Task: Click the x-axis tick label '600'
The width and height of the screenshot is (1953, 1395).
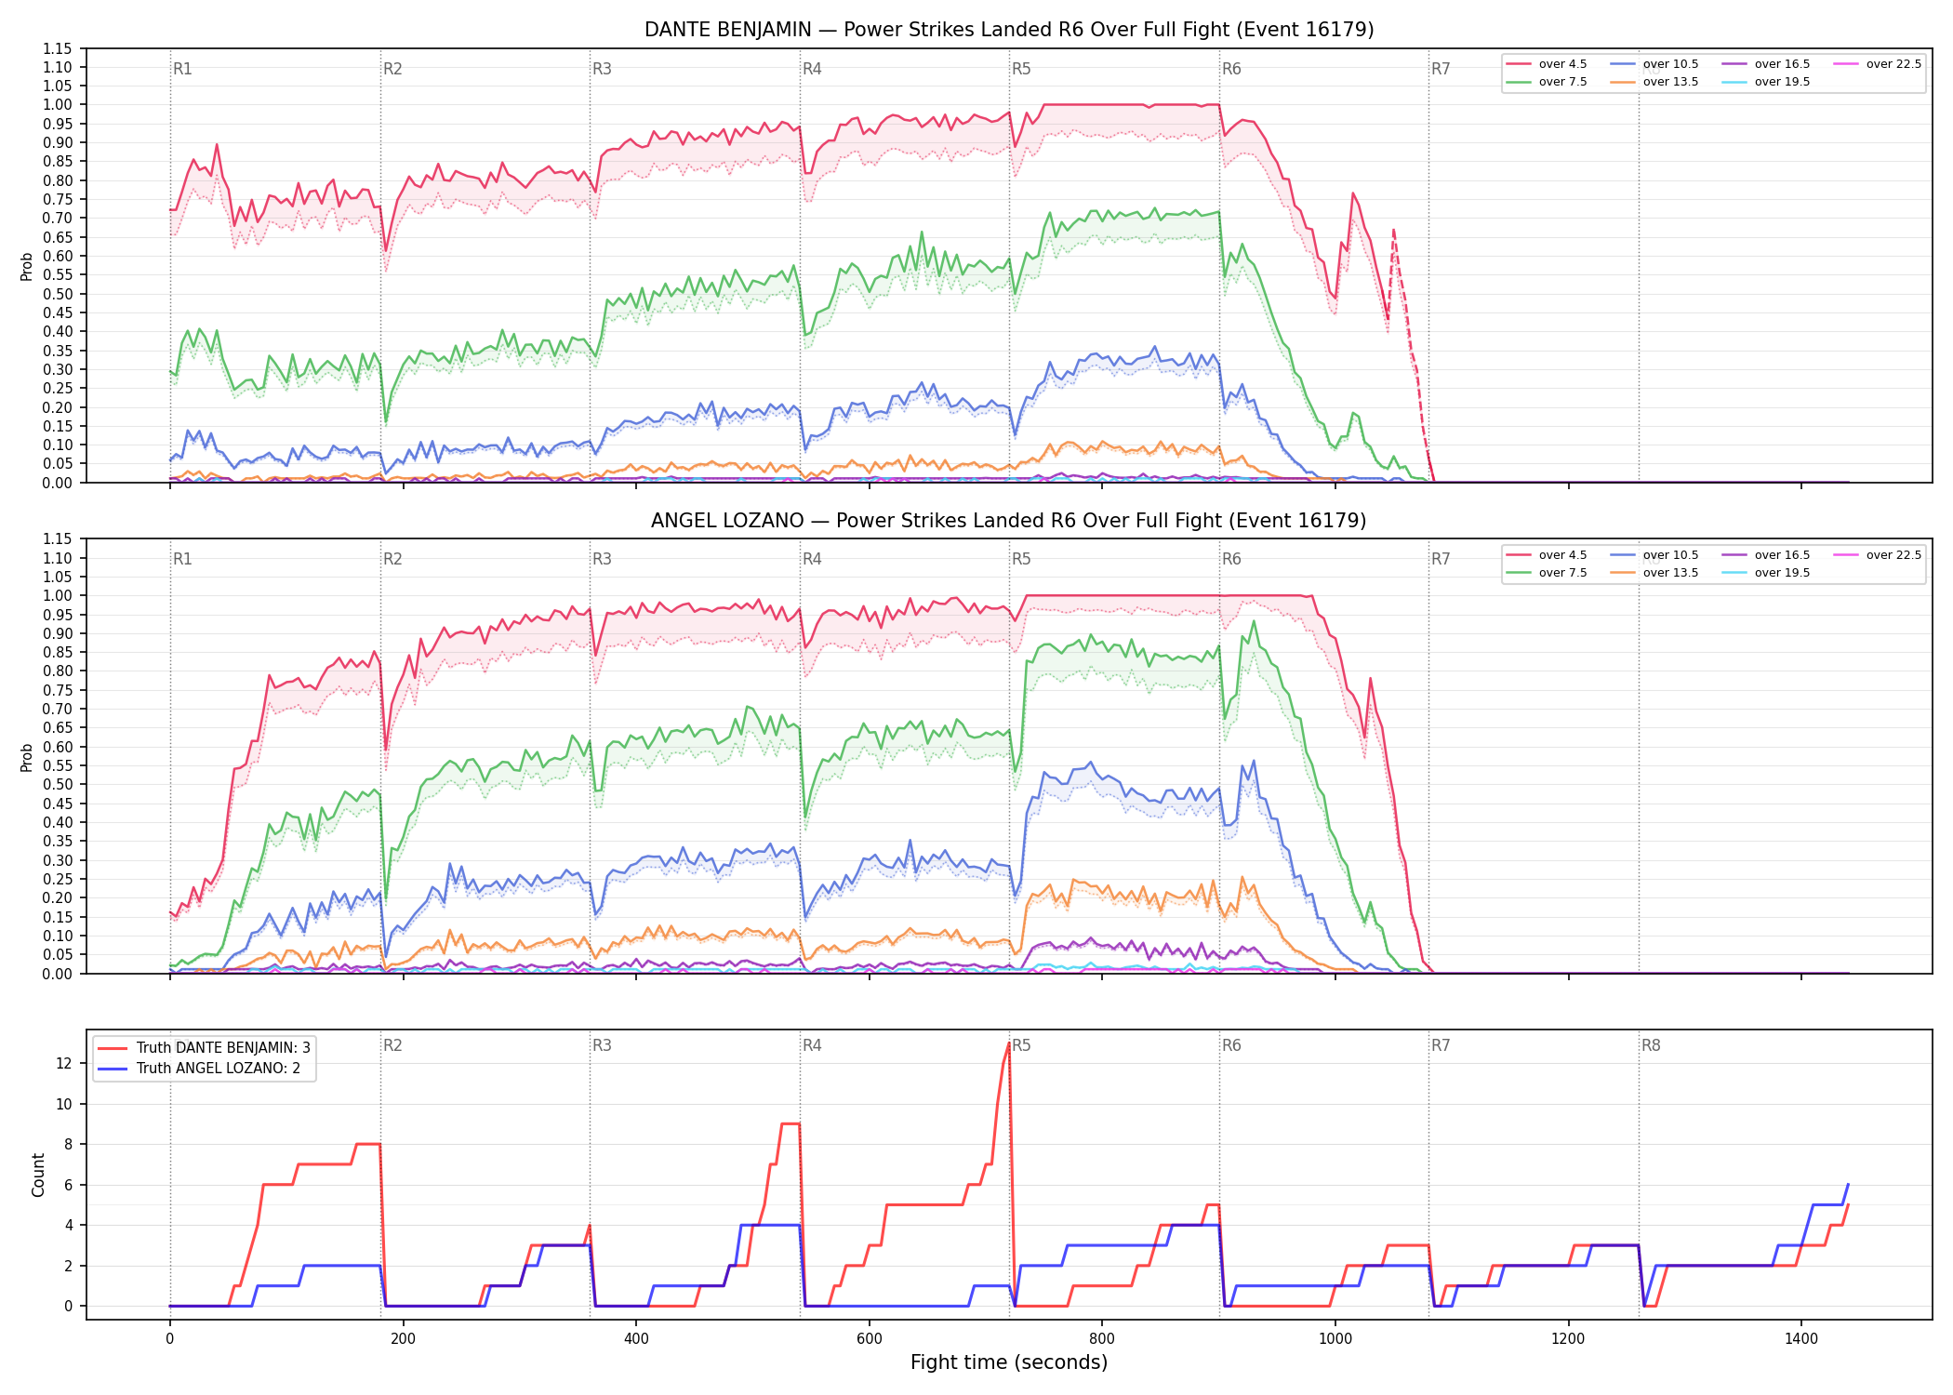Action: [870, 1339]
